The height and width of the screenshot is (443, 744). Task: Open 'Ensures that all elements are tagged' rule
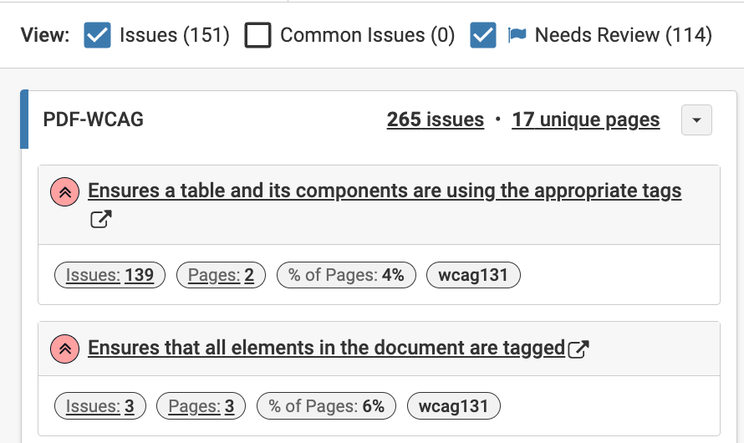[x=326, y=348]
